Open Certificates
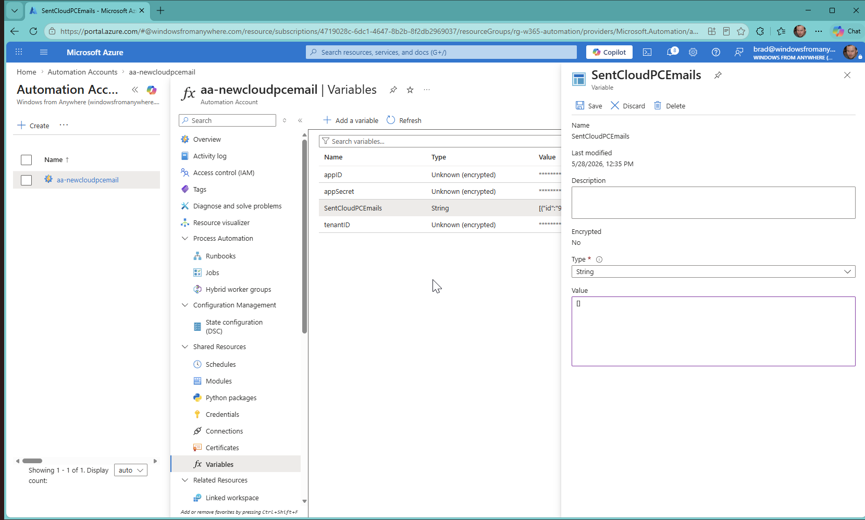The height and width of the screenshot is (520, 865). click(x=222, y=448)
